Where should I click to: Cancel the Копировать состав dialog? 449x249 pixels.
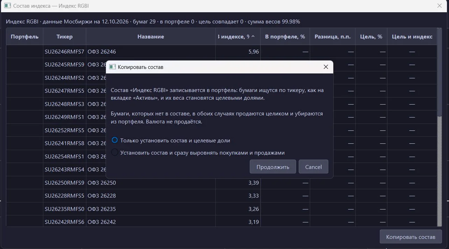point(313,167)
